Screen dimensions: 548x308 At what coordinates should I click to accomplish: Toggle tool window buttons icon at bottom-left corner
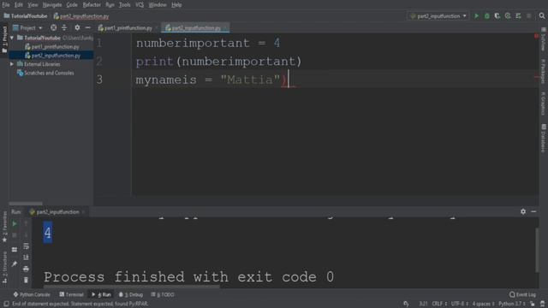click(x=6, y=304)
